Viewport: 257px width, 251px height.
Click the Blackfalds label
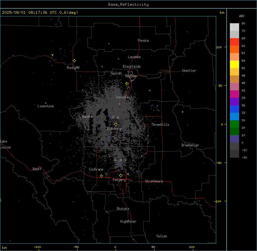click(131, 66)
